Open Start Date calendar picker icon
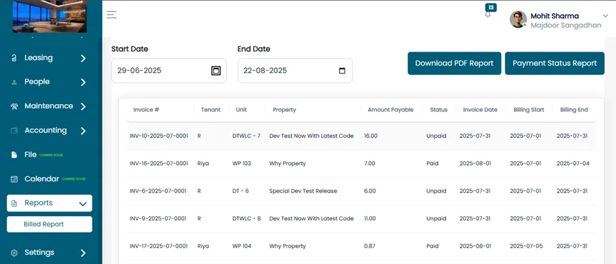This screenshot has width=616, height=264. 216,71
